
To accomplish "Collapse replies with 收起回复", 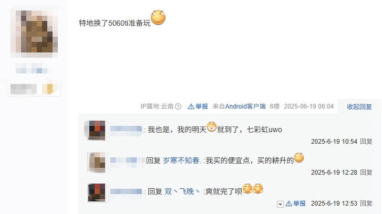I will click(359, 107).
